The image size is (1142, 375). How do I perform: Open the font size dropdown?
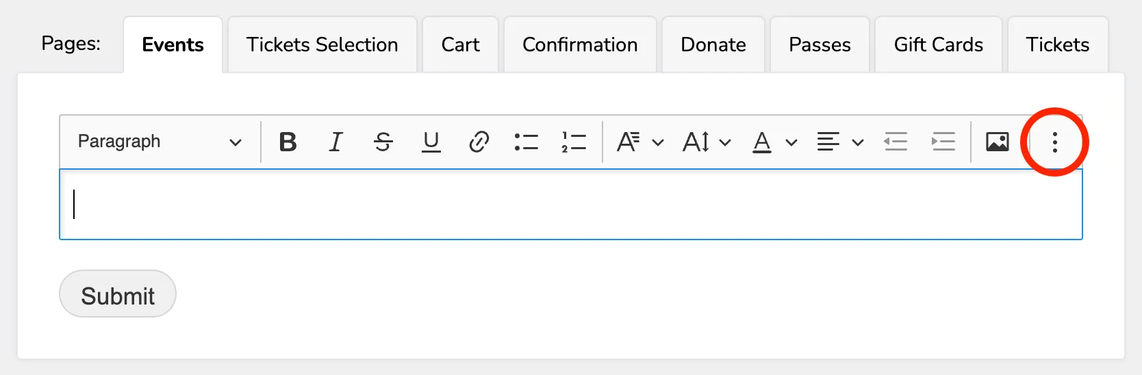[707, 142]
